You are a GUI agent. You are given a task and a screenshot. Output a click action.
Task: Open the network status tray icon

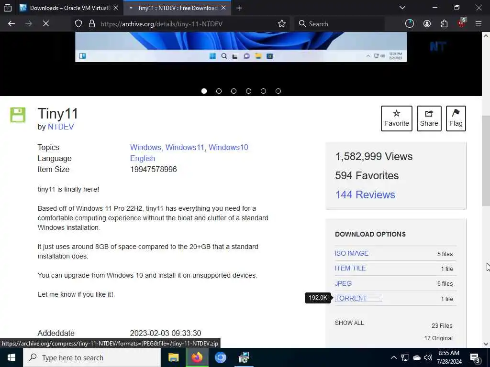[x=405, y=357]
